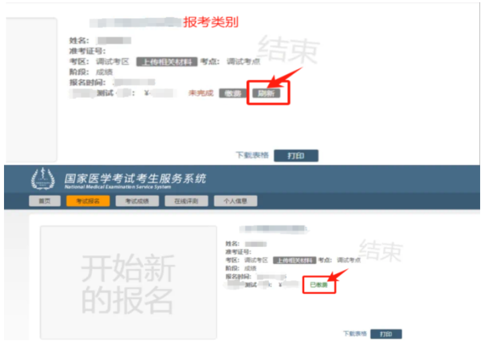
Task: Open 下载表格 link in the 已缴费 card
Action: pyautogui.click(x=355, y=333)
